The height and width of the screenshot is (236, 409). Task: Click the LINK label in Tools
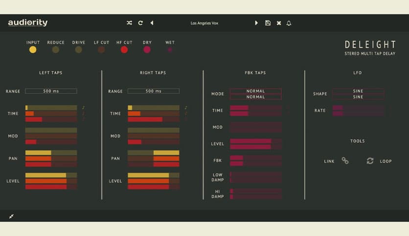[329, 161]
